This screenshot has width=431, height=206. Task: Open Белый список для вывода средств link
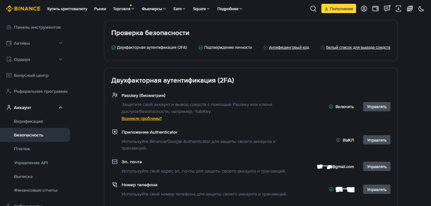(358, 48)
